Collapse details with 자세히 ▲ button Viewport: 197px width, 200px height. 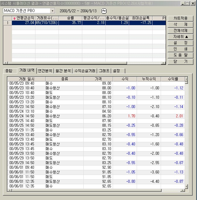[180, 37]
